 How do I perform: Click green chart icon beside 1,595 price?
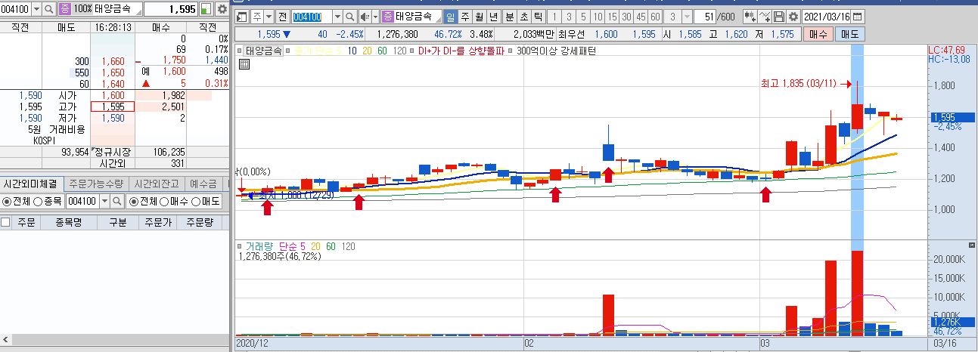pyautogui.click(x=206, y=9)
